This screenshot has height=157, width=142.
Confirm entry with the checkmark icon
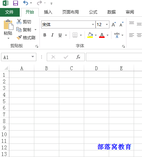click(66, 57)
